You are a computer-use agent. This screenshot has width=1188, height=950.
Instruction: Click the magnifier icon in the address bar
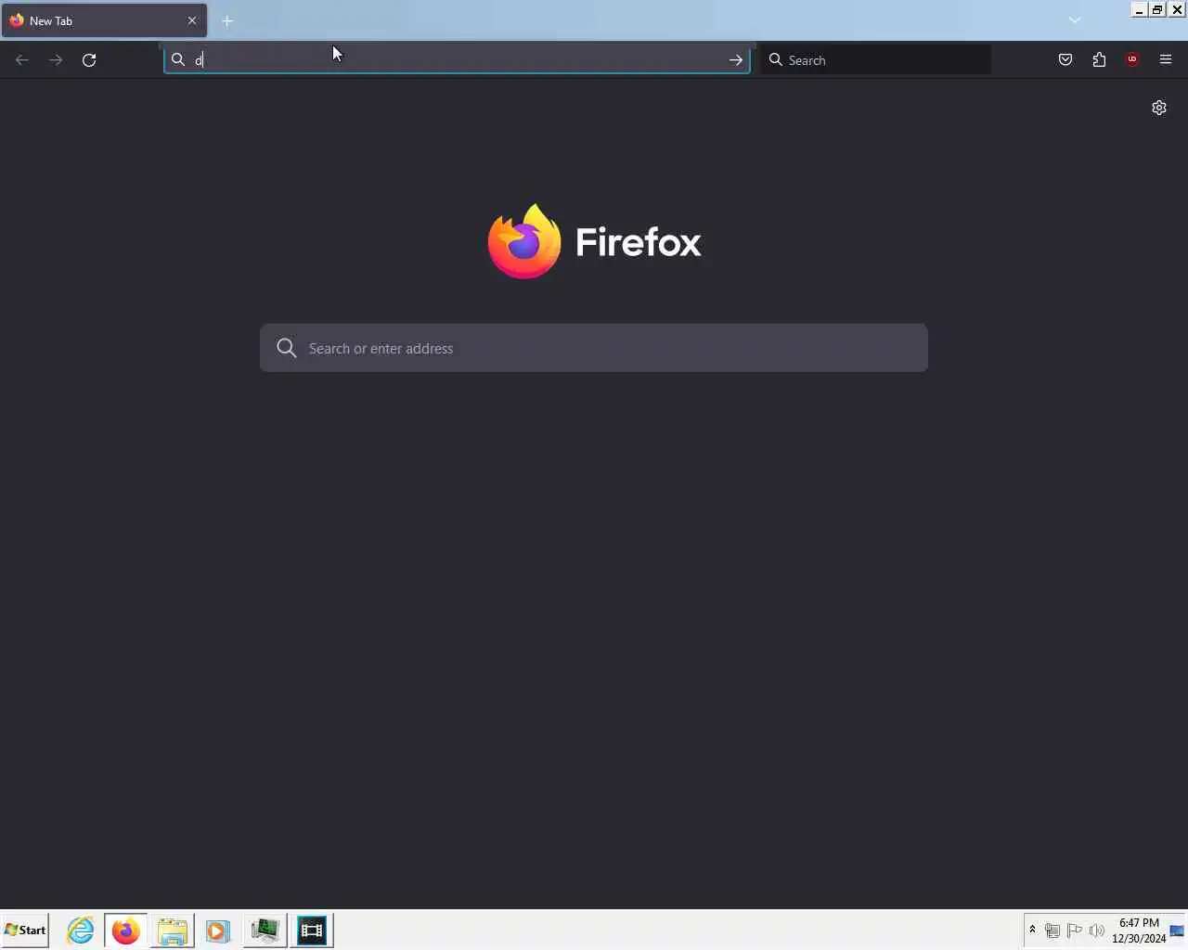click(178, 60)
